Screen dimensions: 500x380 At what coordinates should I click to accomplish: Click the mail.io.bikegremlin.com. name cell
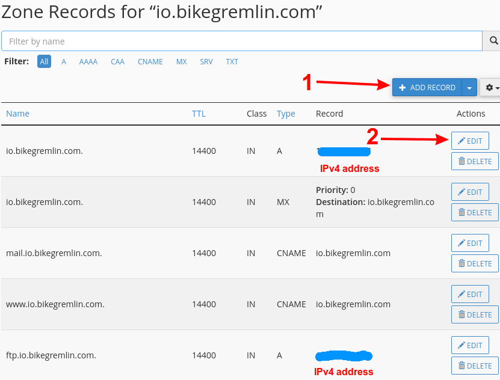(54, 253)
